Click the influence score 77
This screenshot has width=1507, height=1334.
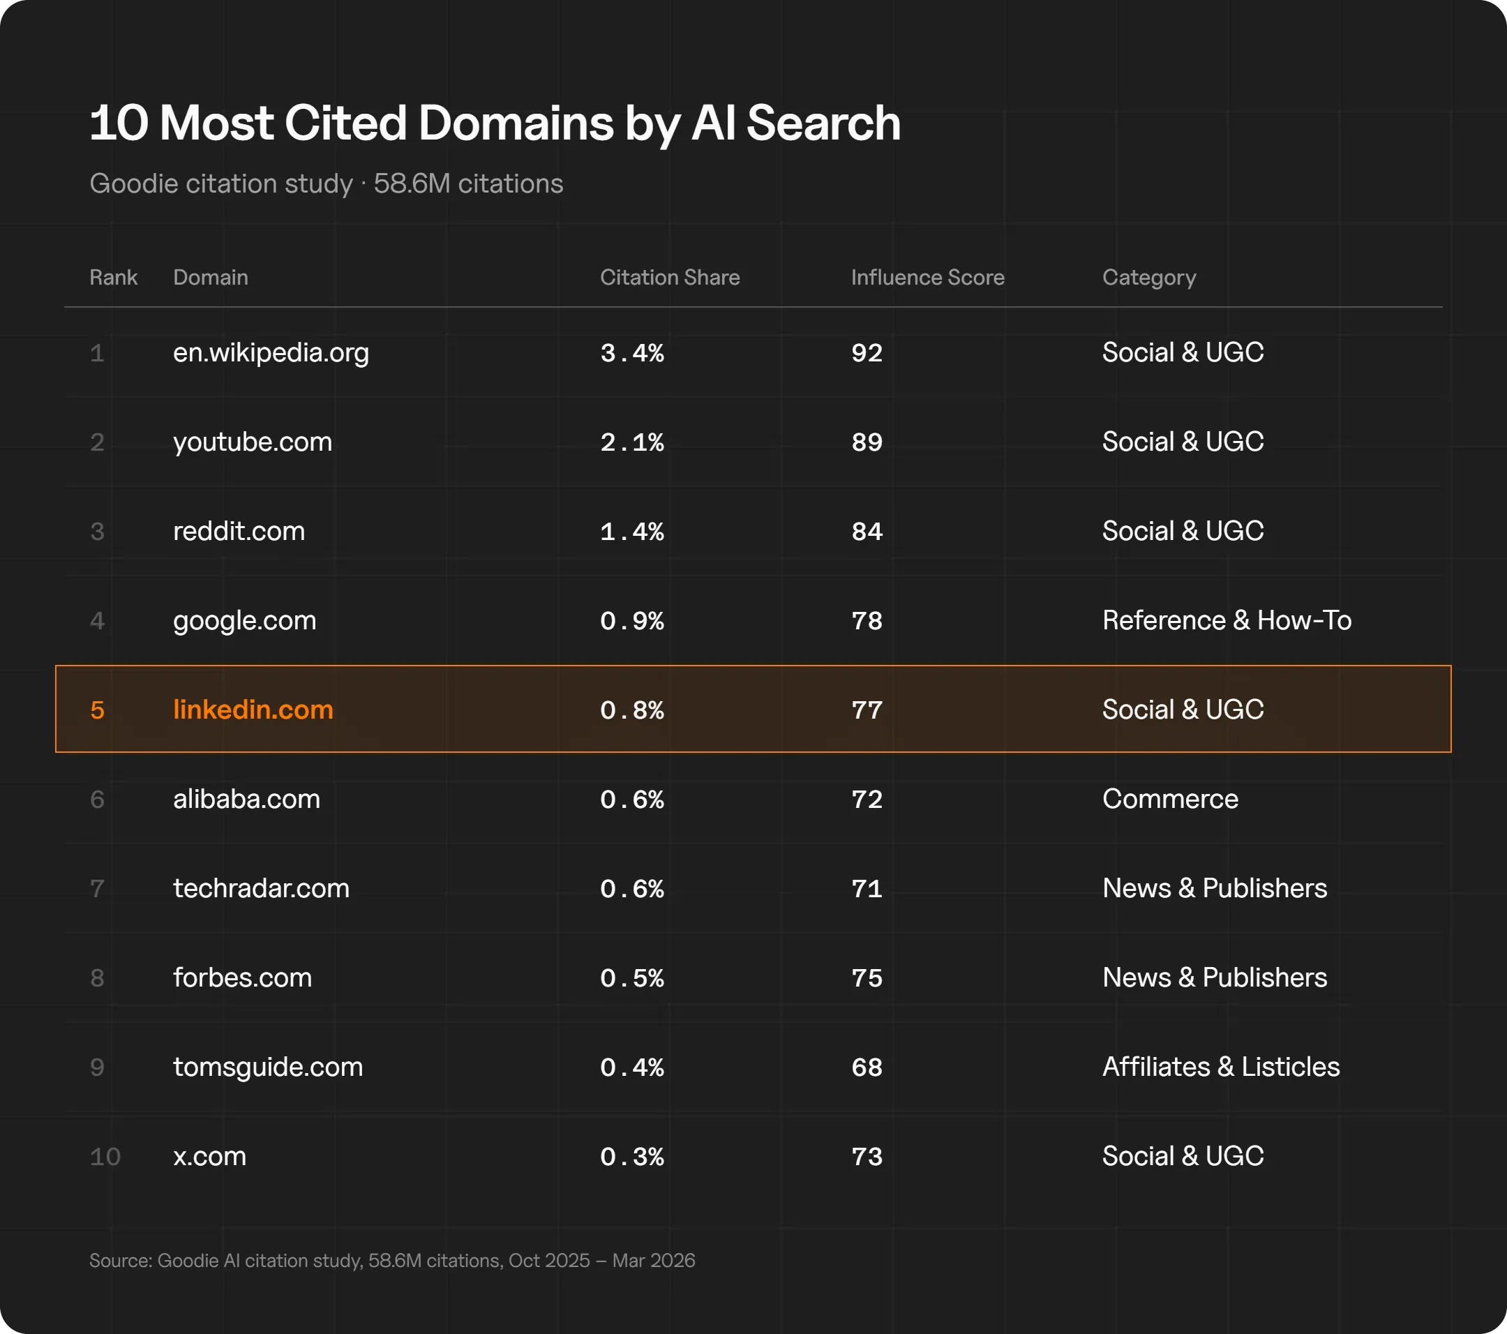click(867, 710)
